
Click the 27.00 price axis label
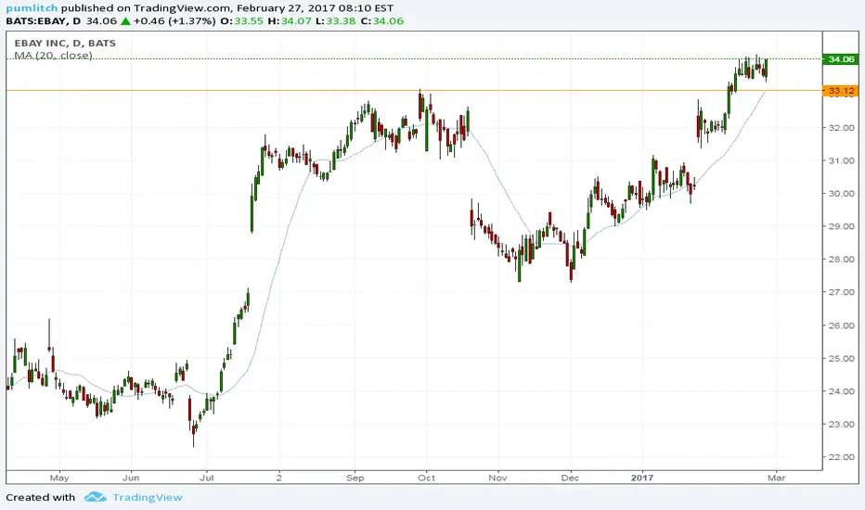(841, 292)
